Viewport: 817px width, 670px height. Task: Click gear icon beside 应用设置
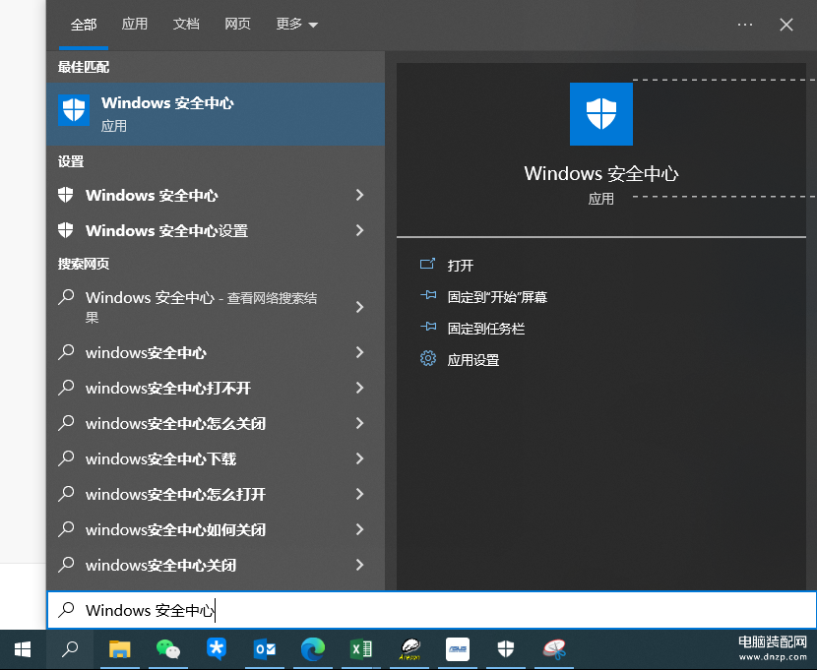(x=428, y=359)
